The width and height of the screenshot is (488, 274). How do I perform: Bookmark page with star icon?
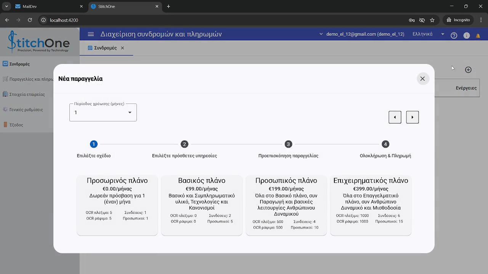(432, 20)
